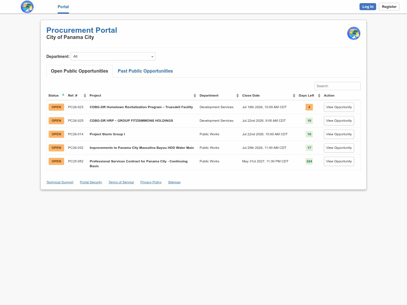The width and height of the screenshot is (407, 305).
Task: Switch to Past Public Opportunities tab
Action: pyautogui.click(x=145, y=71)
